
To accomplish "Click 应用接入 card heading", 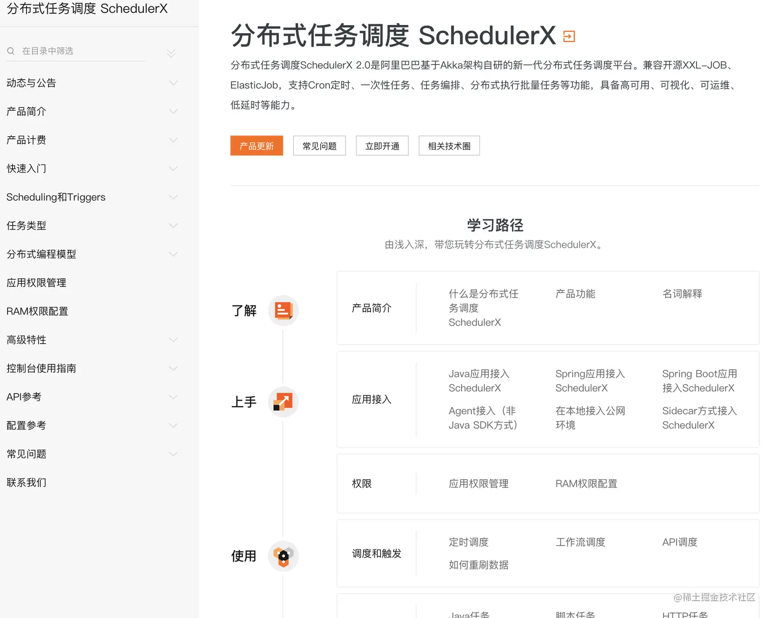I will (372, 399).
